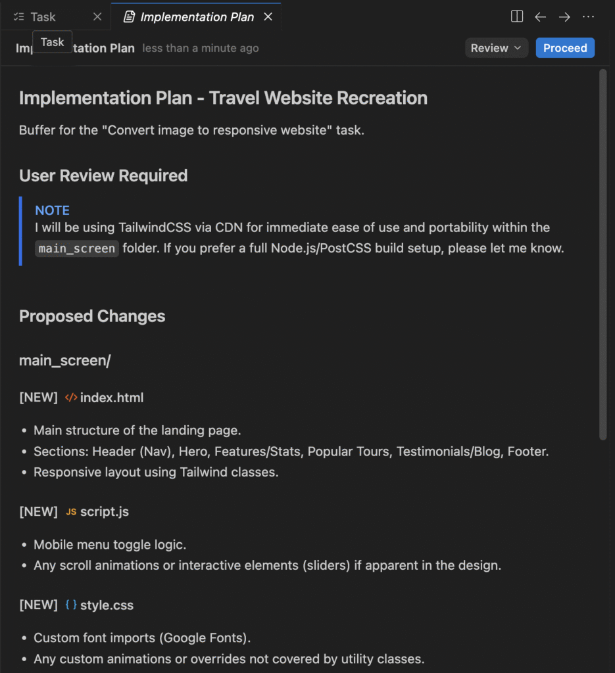Screen dimensions: 615x673
Task: Navigate back with the left arrow
Action: coord(541,16)
